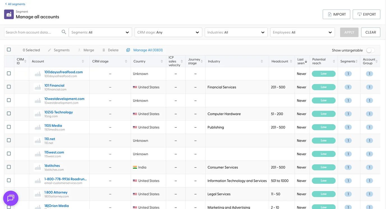This screenshot has width=386, height=209.
Task: Click the purple Segment factory icon
Action: coord(9,14)
